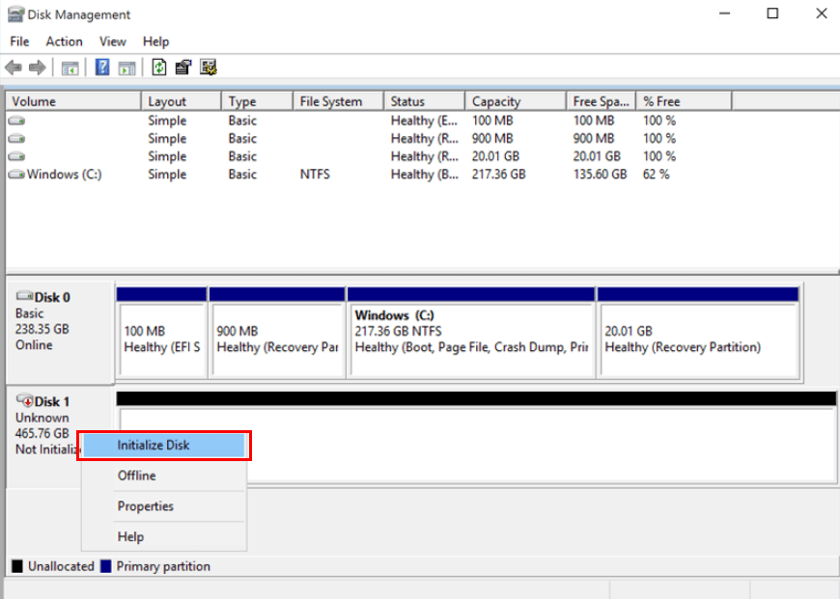Screen dimensions: 840x599
Task: Select the 900 MB Recovery partition block
Action: (277, 333)
